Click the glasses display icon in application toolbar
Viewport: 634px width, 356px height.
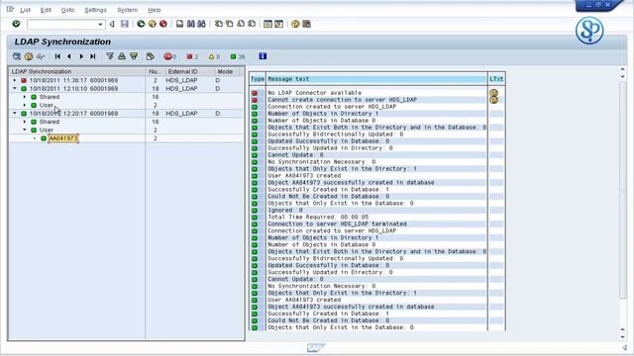tap(41, 56)
